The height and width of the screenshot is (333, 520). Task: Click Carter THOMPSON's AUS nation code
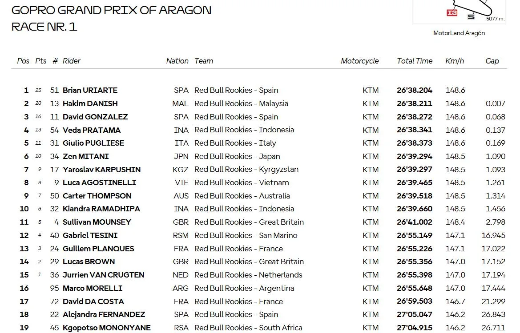pos(181,196)
